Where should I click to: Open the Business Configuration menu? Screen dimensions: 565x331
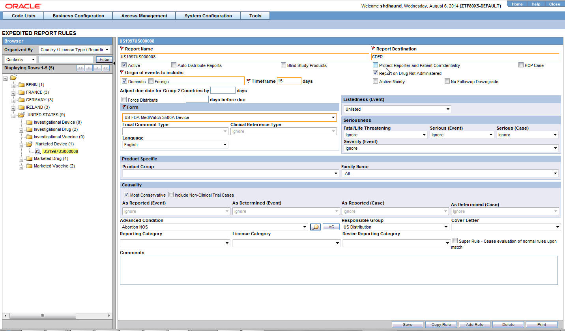click(78, 16)
